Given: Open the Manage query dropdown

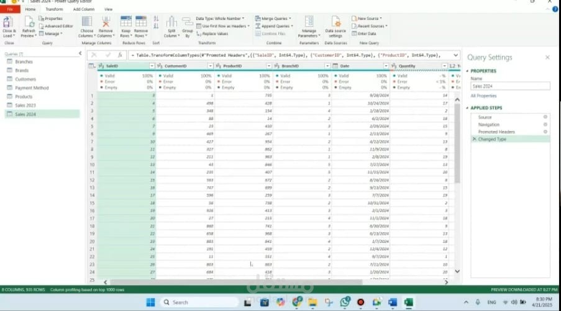Looking at the screenshot, I should click(50, 34).
